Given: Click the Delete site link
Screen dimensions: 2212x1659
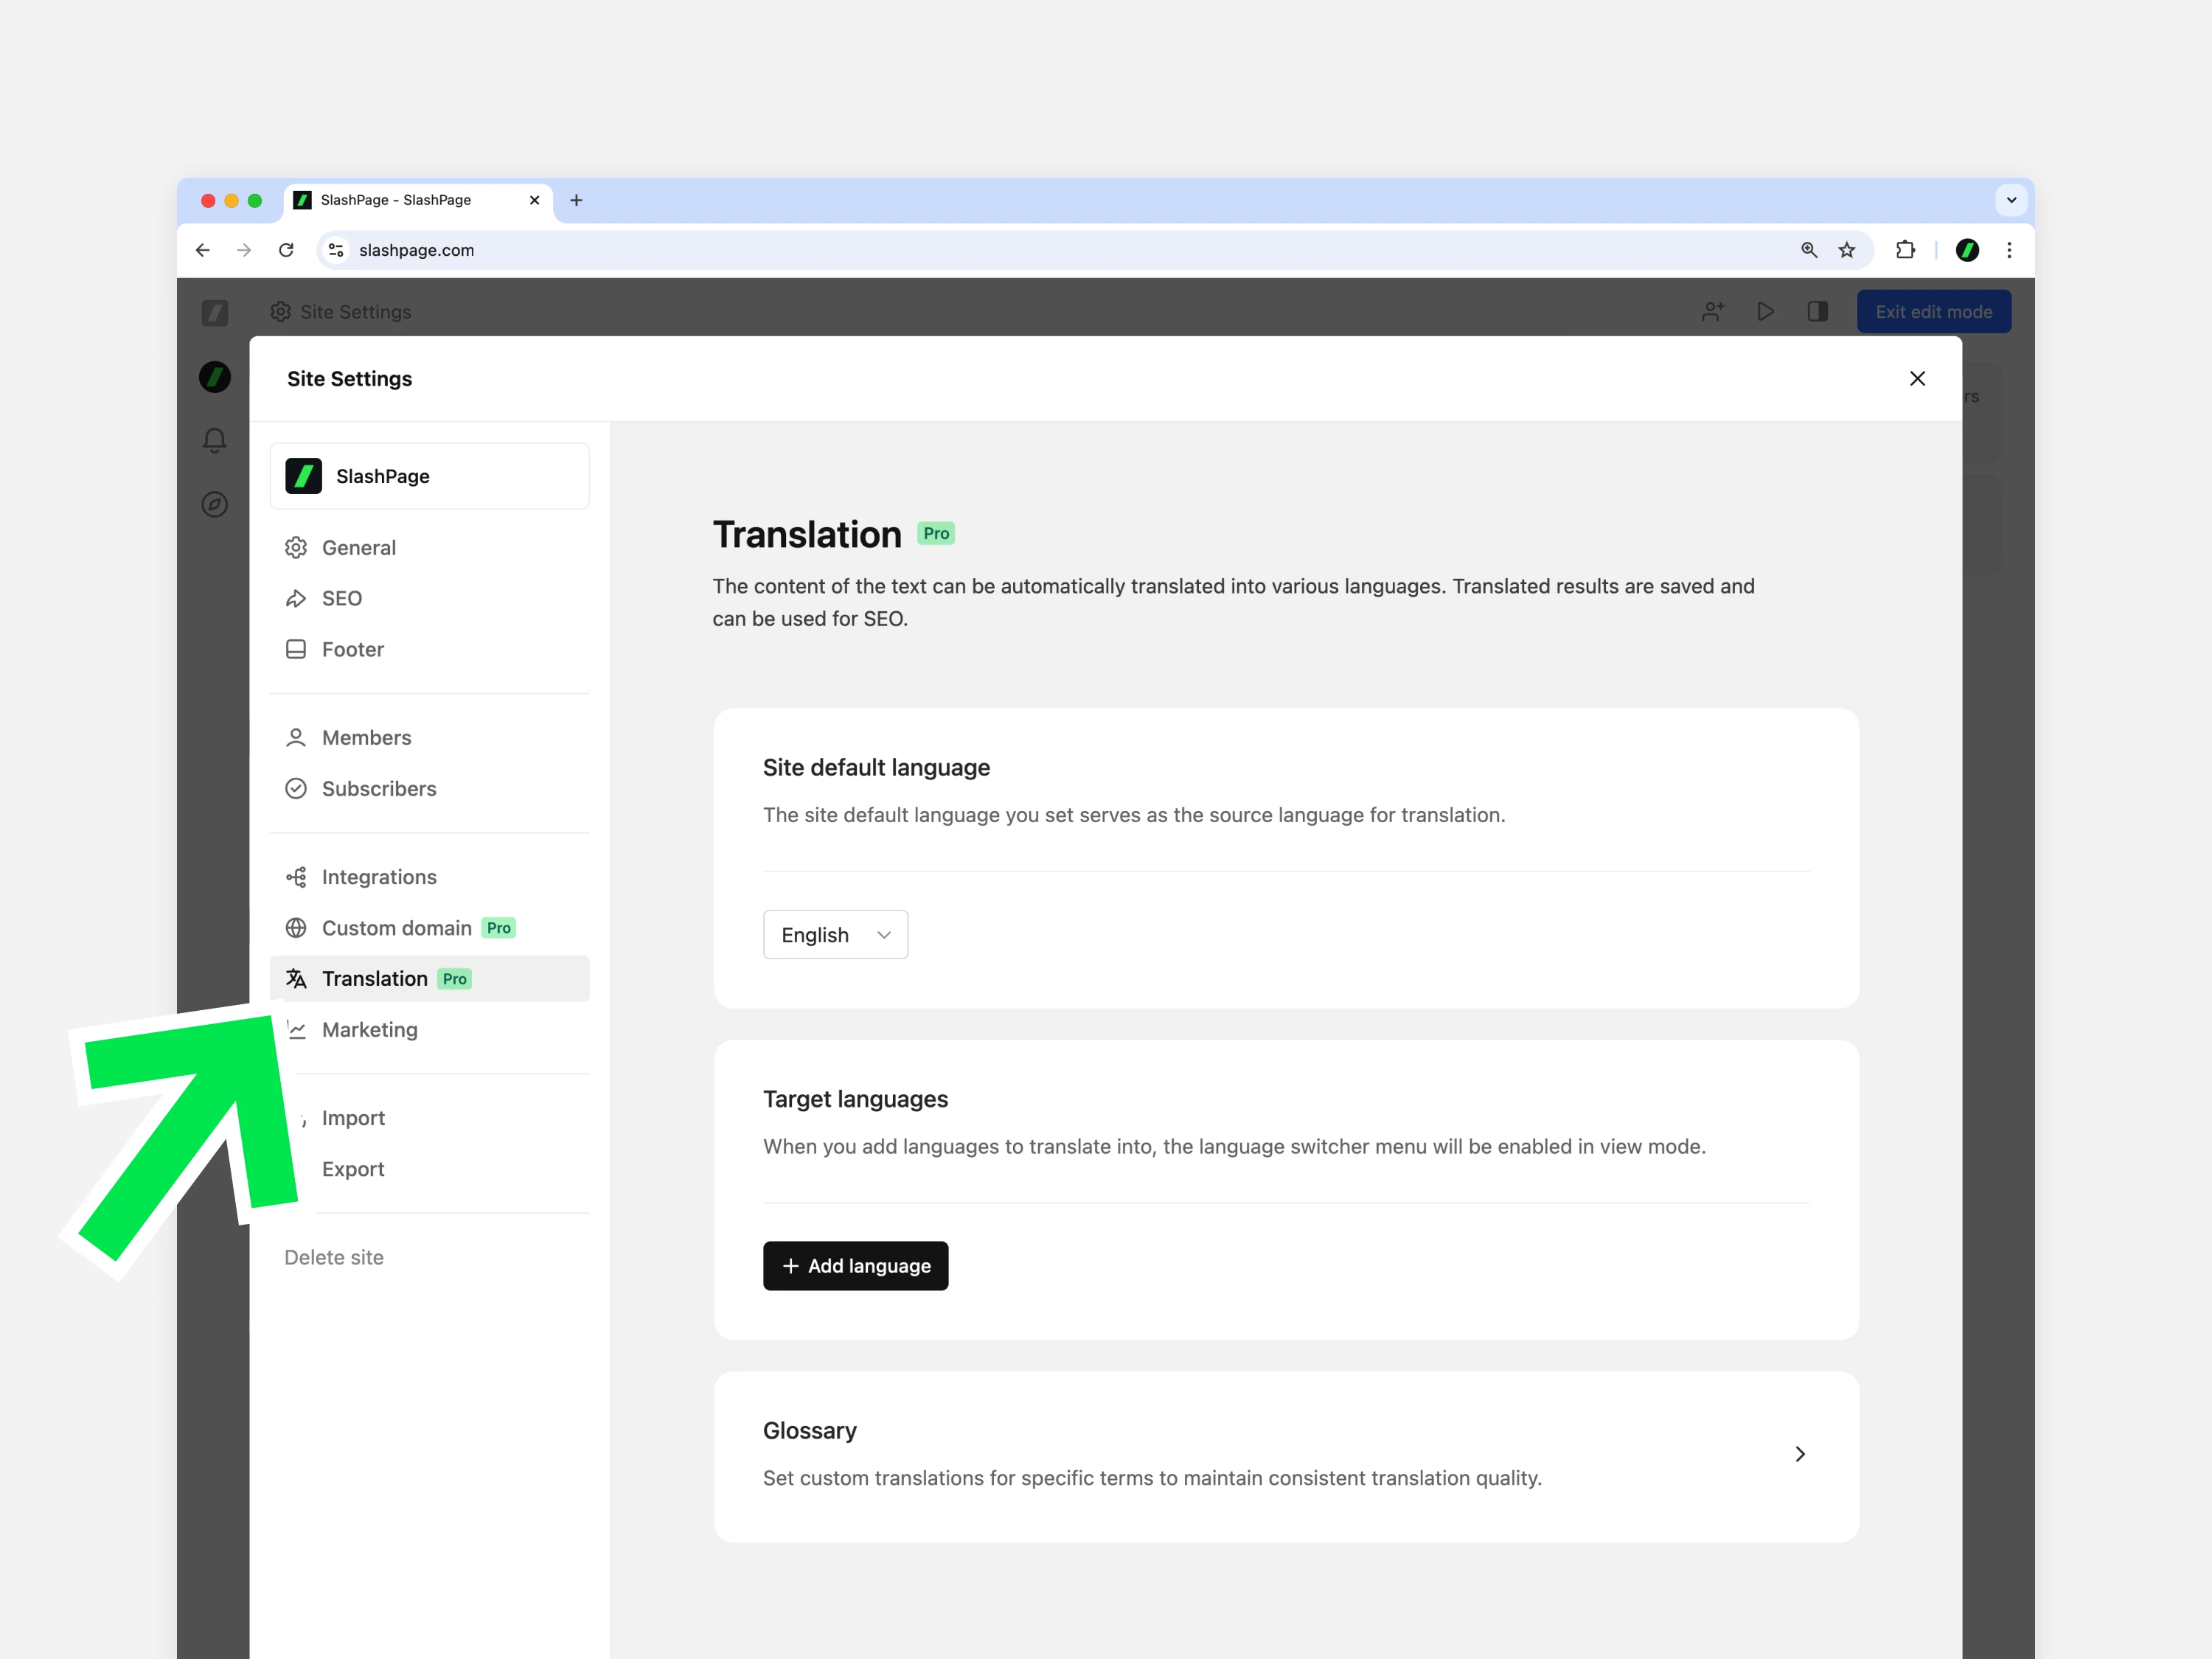Looking at the screenshot, I should tap(334, 1257).
